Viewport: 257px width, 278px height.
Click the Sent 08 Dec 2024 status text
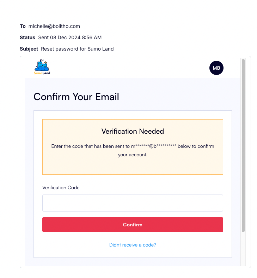[70, 37]
